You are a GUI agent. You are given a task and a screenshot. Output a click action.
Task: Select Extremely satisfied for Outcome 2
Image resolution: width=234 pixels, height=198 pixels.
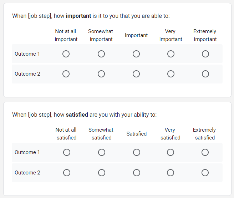click(x=205, y=173)
